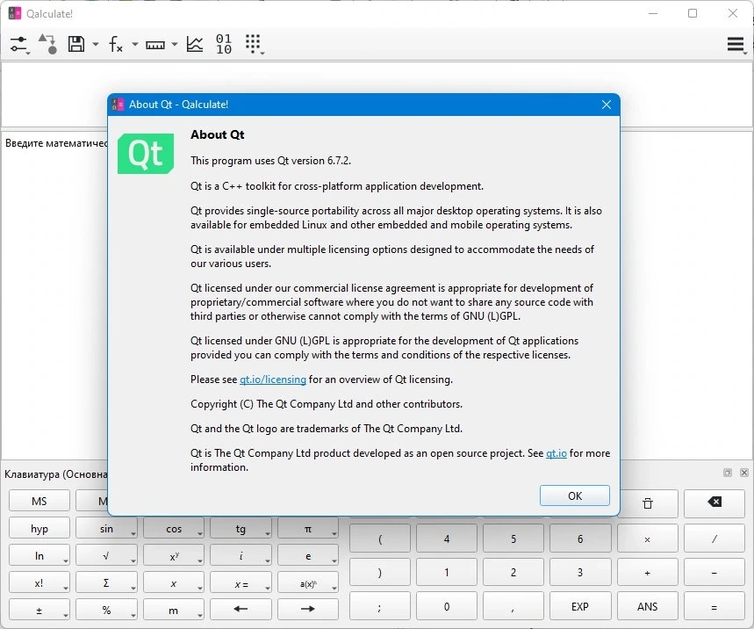The image size is (754, 629).
Task: Click the opening parenthesis key
Action: click(380, 539)
